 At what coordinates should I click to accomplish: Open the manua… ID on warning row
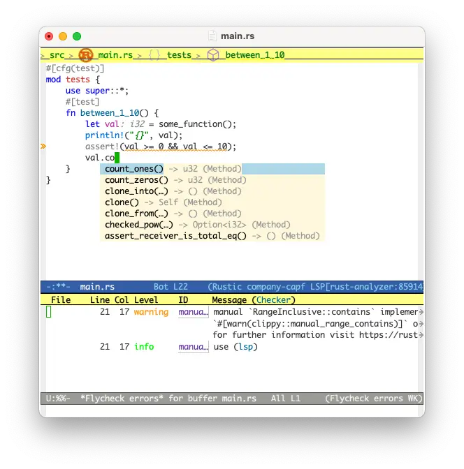pyautogui.click(x=193, y=312)
